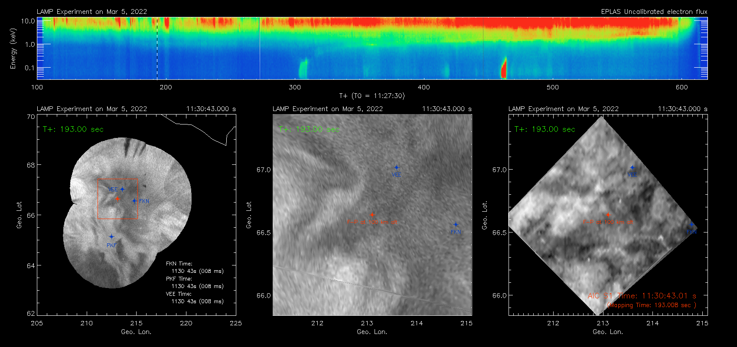Screen dimensions: 737x347
Task: Click the PKF station marker in the left map
Action: pos(111,236)
